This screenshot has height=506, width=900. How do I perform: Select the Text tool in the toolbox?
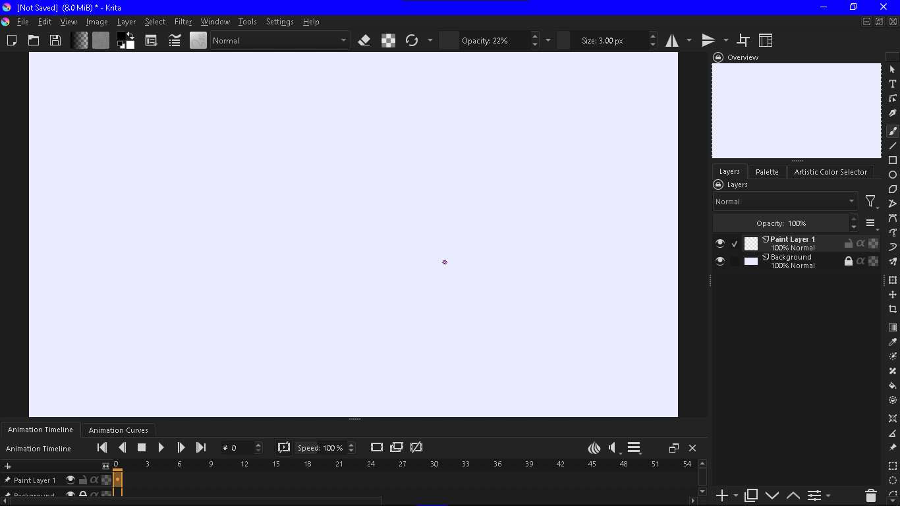pyautogui.click(x=893, y=84)
